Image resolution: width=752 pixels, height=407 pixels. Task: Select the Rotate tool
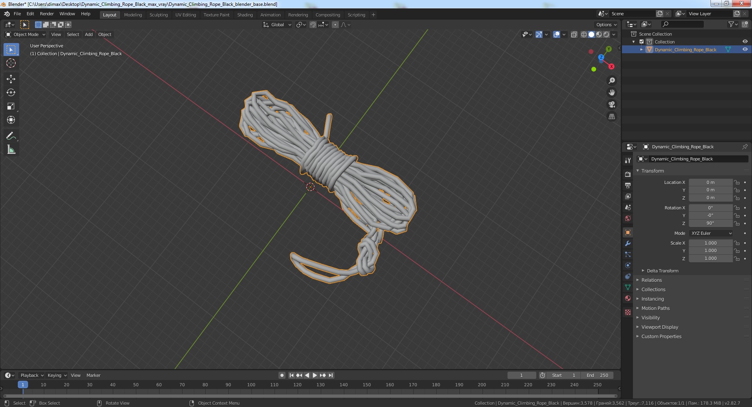(x=11, y=93)
